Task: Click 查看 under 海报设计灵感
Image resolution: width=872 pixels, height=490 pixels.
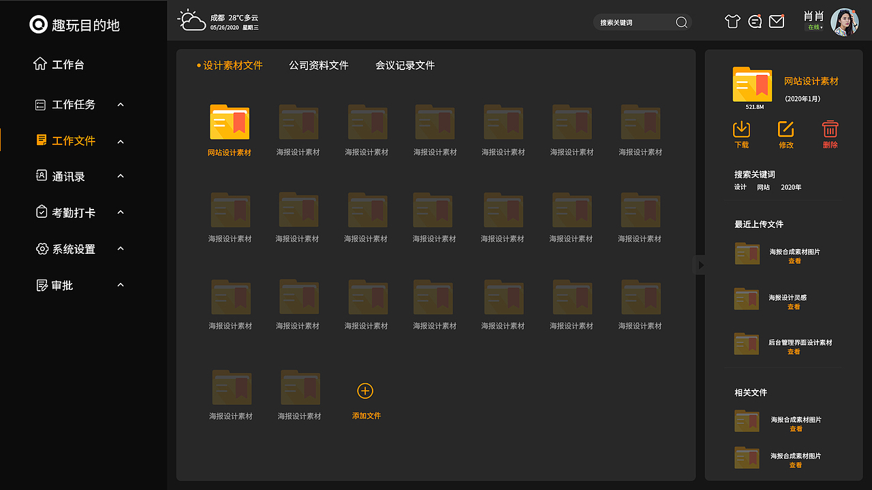Action: [x=794, y=307]
